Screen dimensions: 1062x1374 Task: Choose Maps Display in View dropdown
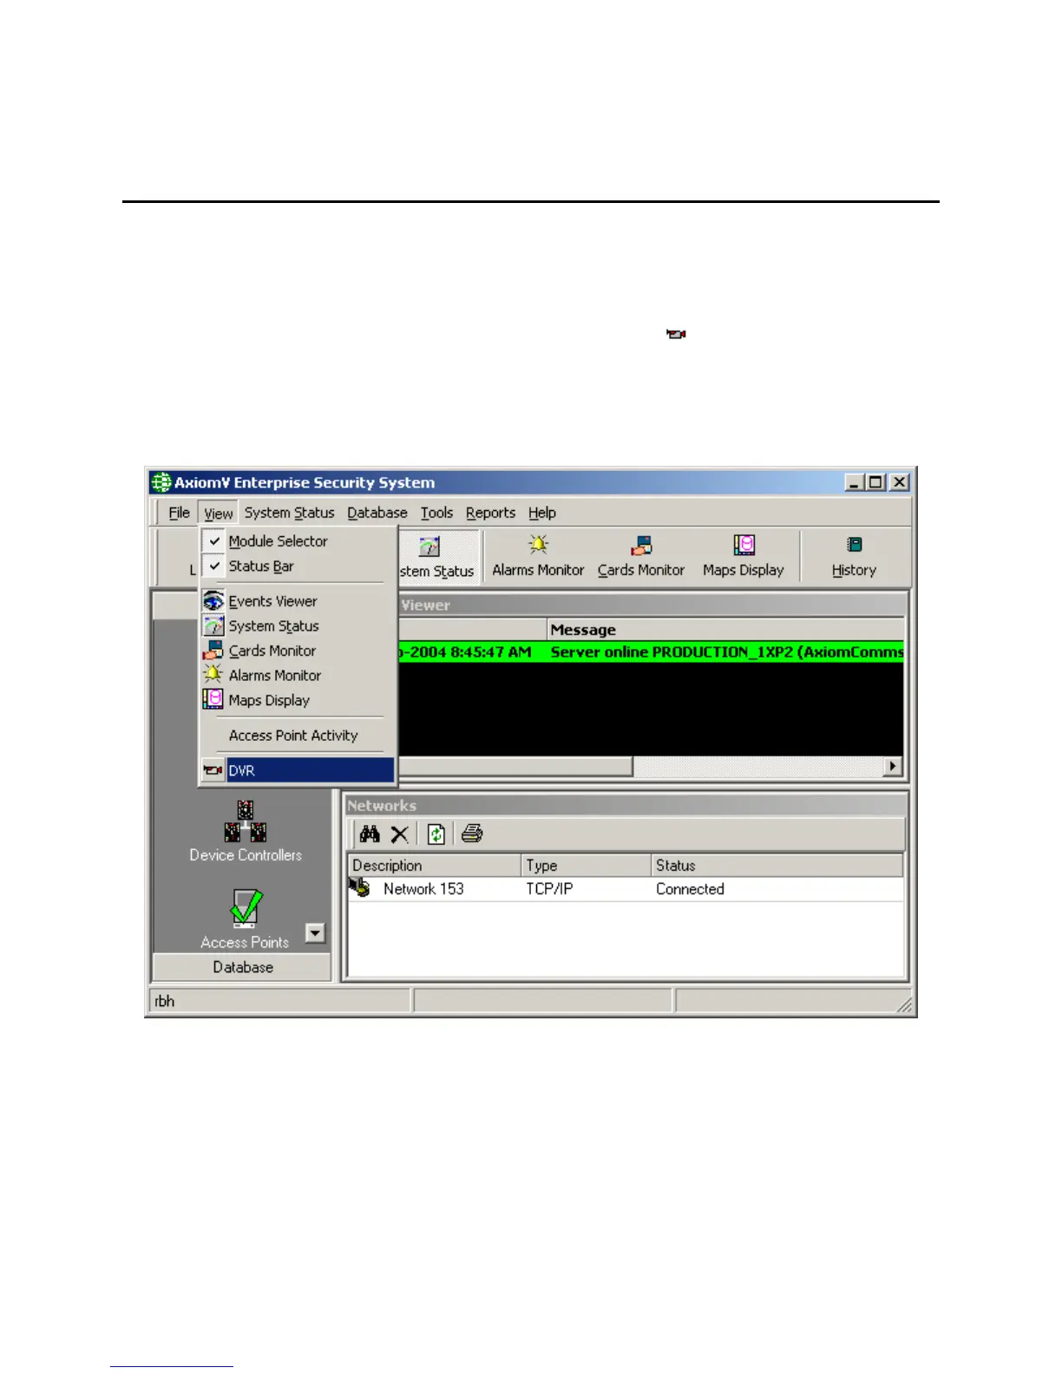pyautogui.click(x=298, y=700)
